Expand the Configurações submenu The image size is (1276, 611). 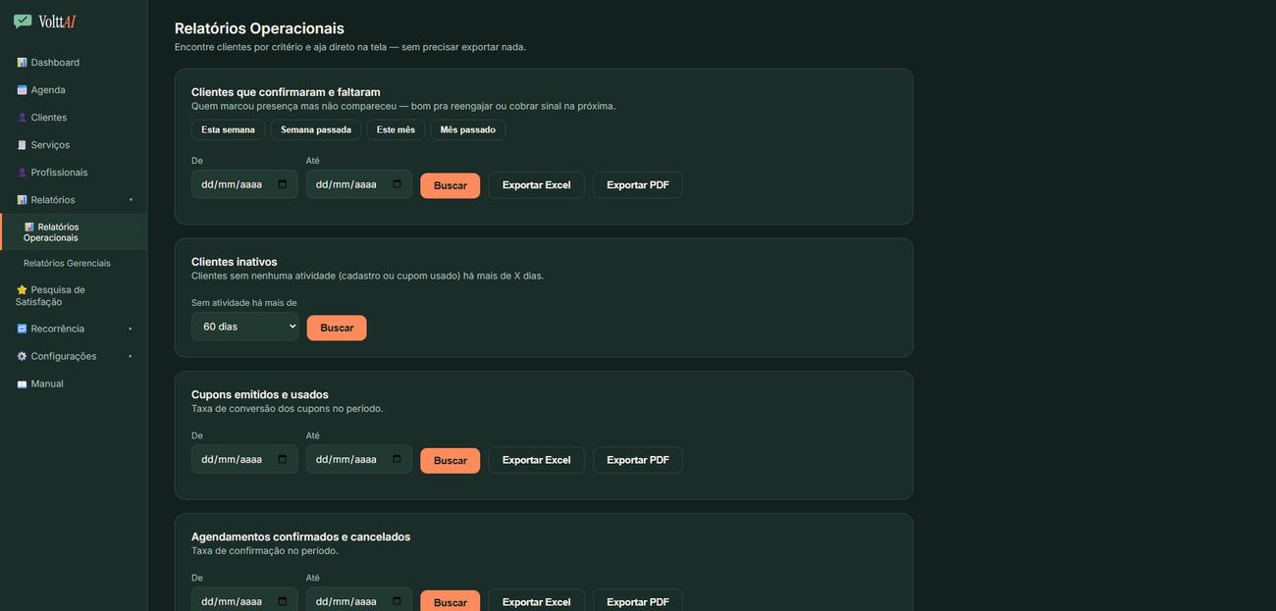pyautogui.click(x=131, y=357)
